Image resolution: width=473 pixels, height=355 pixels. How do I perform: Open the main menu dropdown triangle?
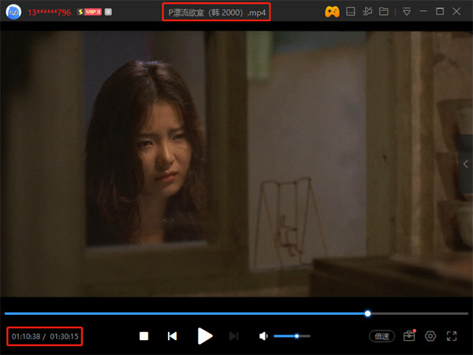[x=407, y=12]
